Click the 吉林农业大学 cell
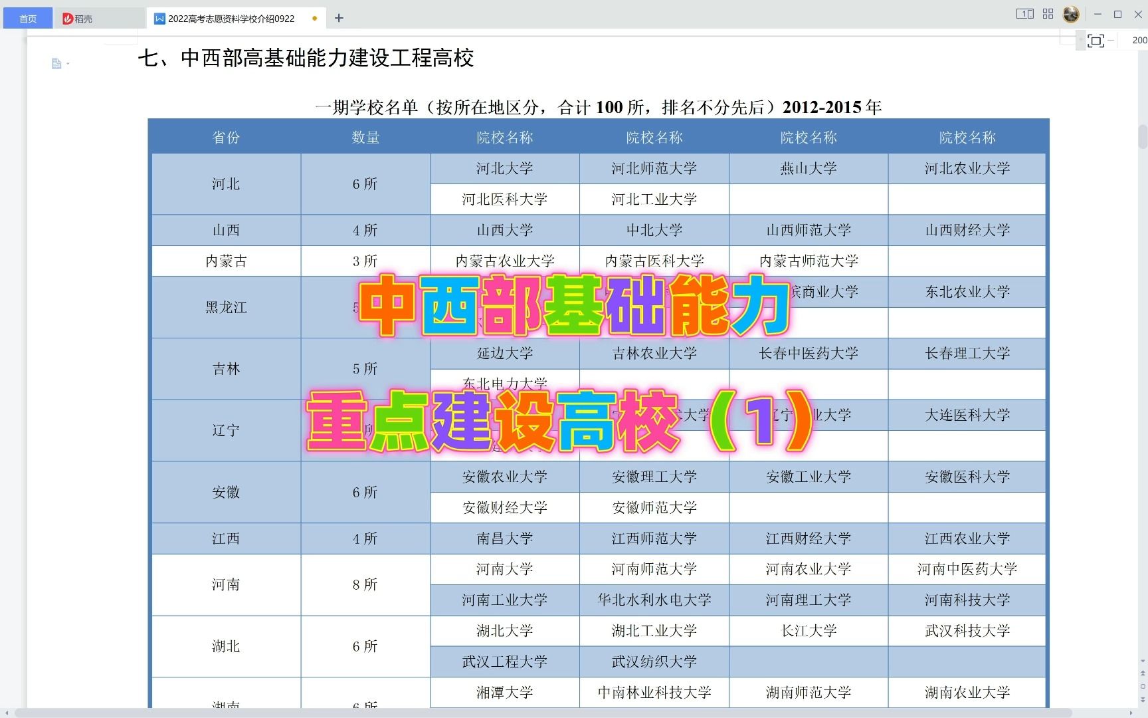 [x=654, y=354]
